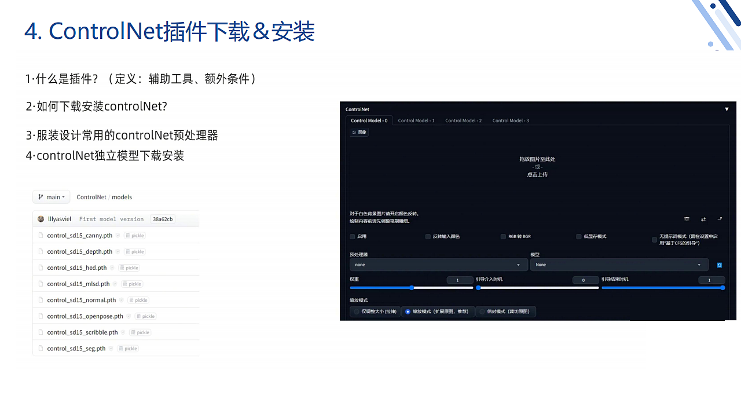This screenshot has height=417, width=741.
Task: Adjust the 引导结束时机 slider
Action: [x=663, y=287]
